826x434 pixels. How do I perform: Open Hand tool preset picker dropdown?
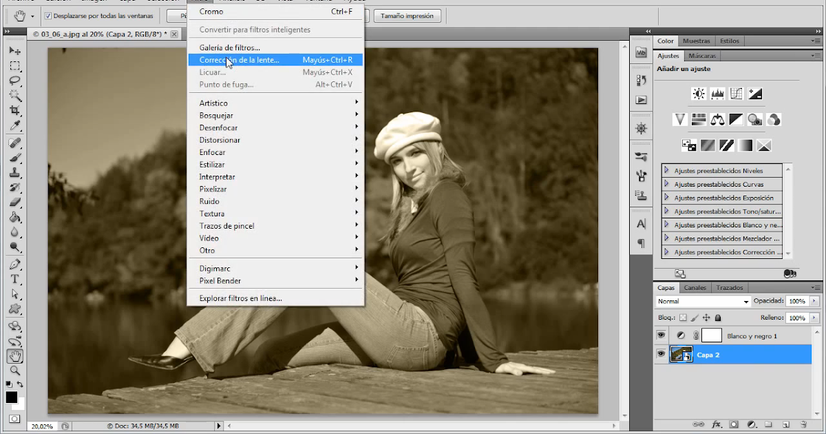32,15
